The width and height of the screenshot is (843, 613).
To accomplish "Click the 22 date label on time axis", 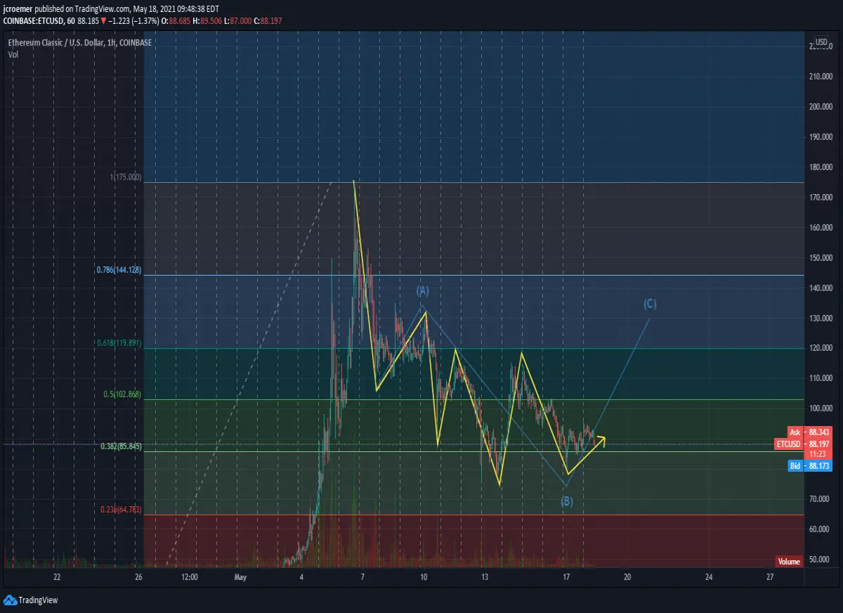I will click(57, 578).
